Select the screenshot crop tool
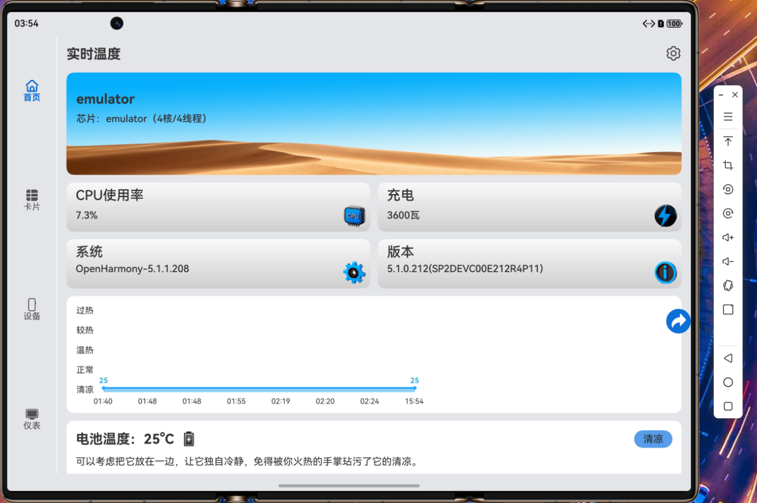This screenshot has width=757, height=503. 728,165
